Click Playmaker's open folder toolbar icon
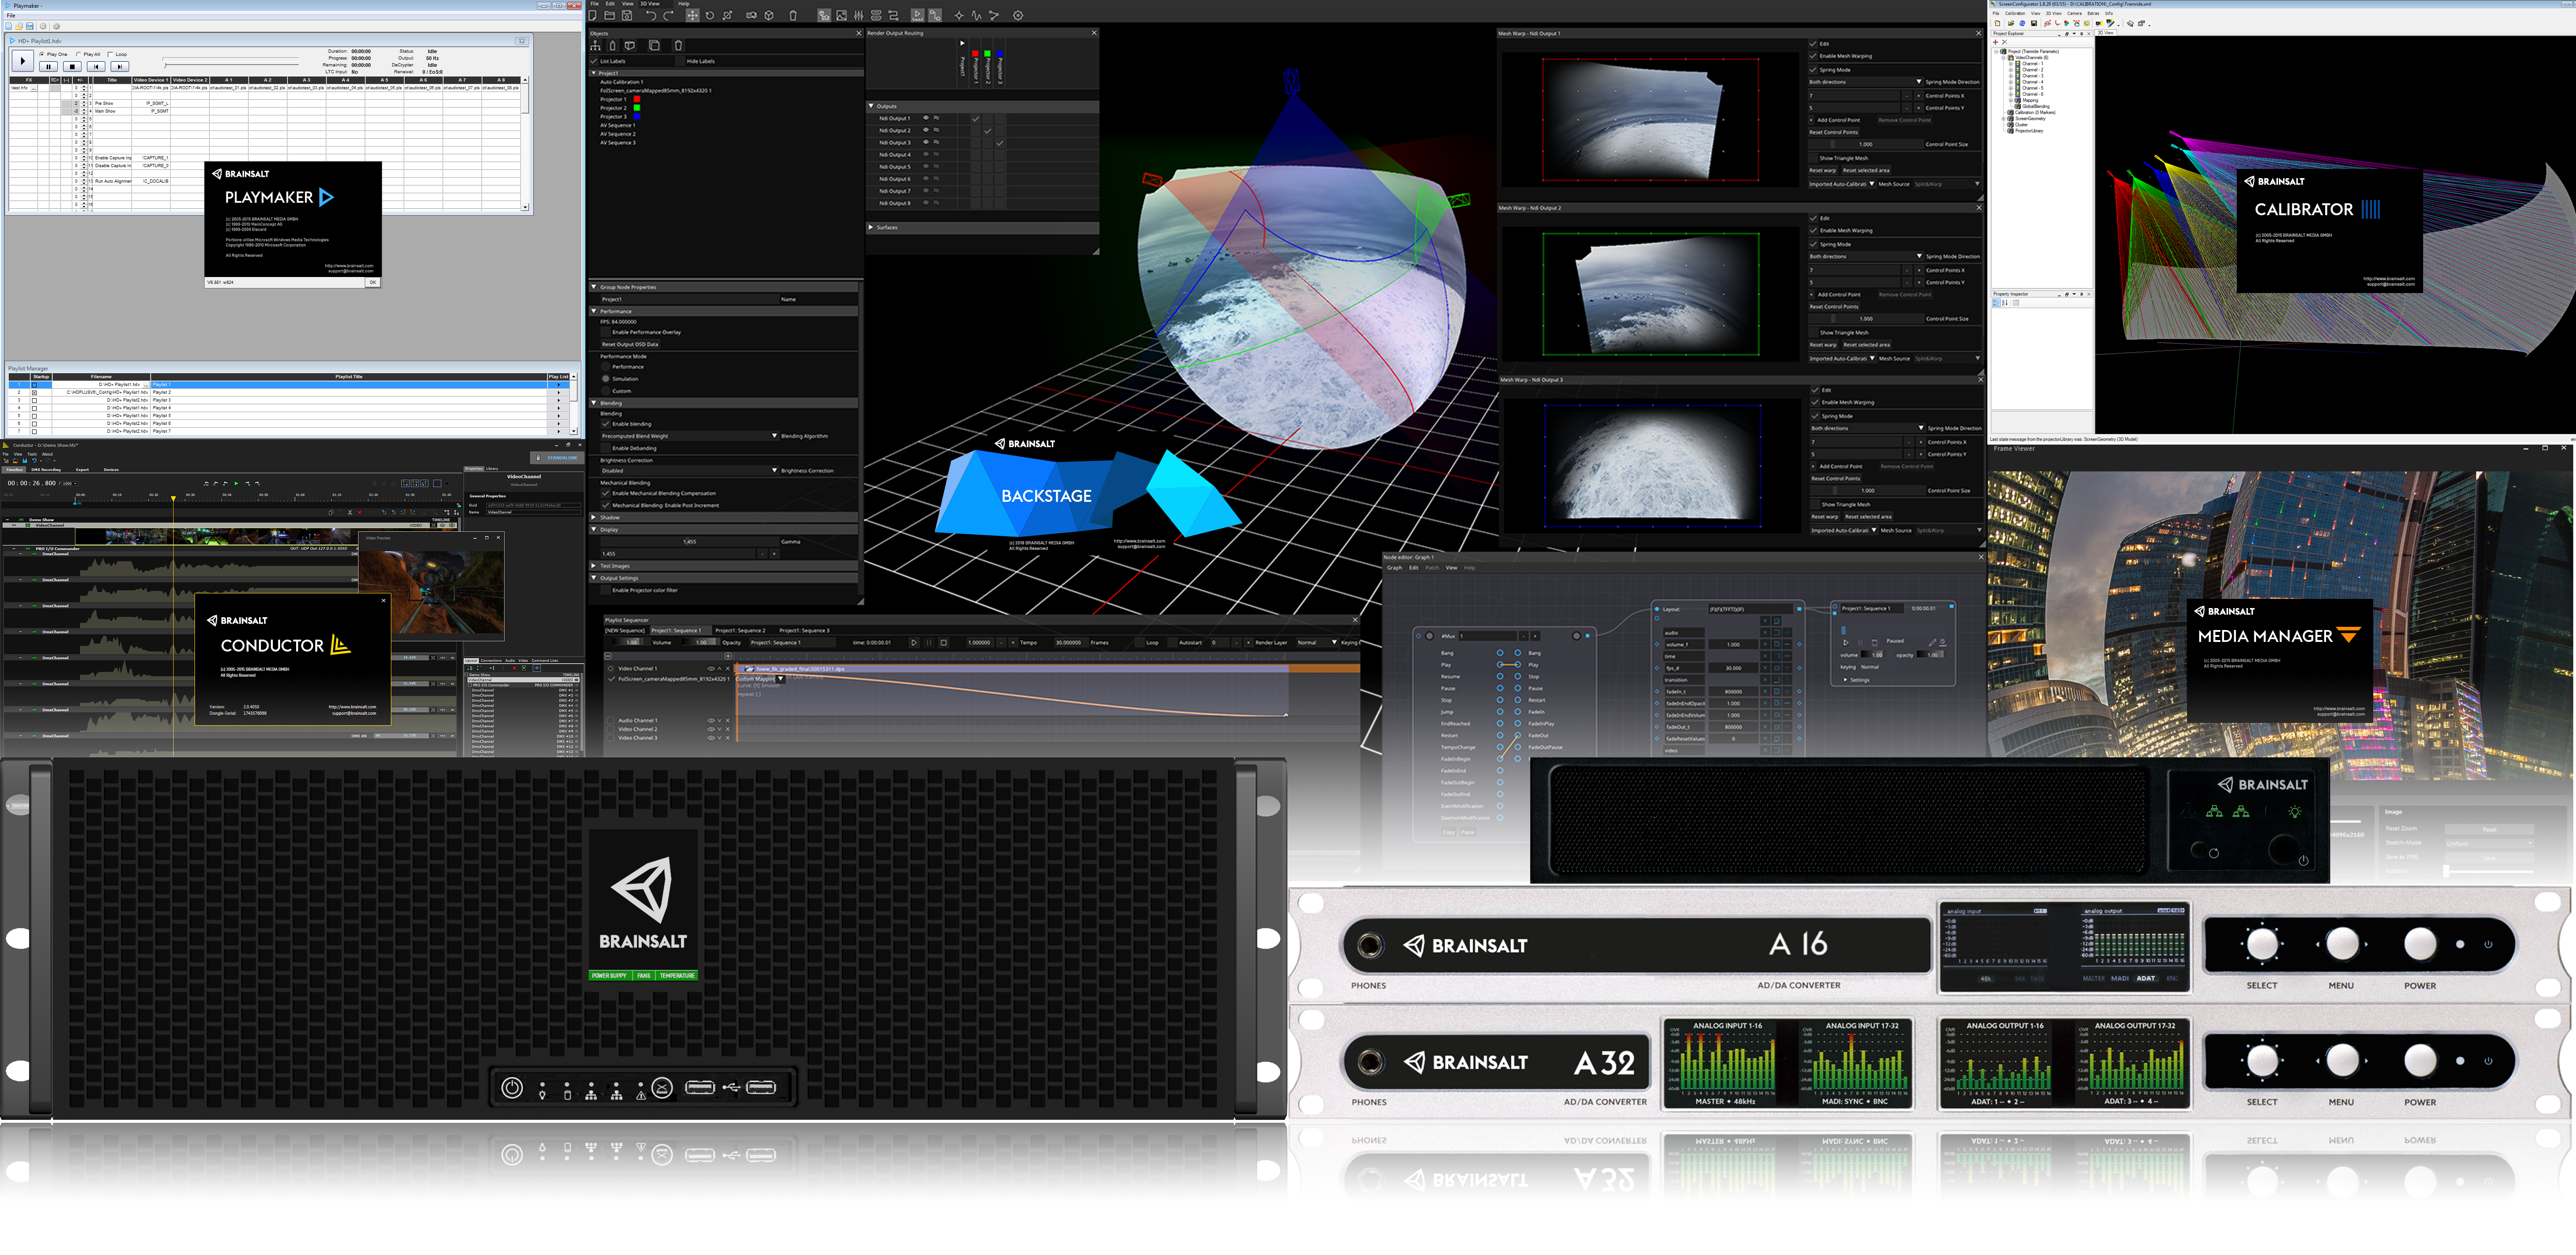The width and height of the screenshot is (2576, 1255). pos(19,26)
